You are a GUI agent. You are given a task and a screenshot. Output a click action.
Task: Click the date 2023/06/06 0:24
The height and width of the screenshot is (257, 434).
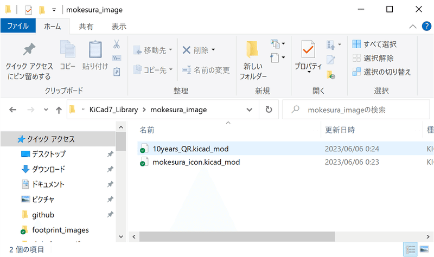pyautogui.click(x=352, y=149)
